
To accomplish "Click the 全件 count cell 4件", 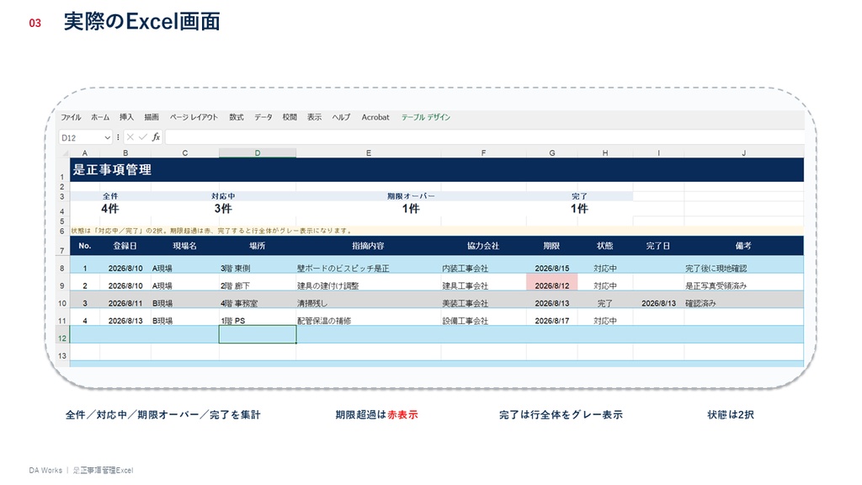I will coord(110,209).
